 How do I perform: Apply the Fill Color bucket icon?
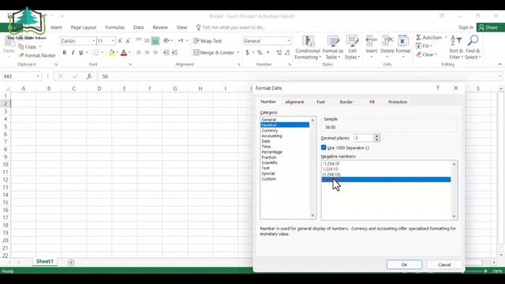click(111, 53)
